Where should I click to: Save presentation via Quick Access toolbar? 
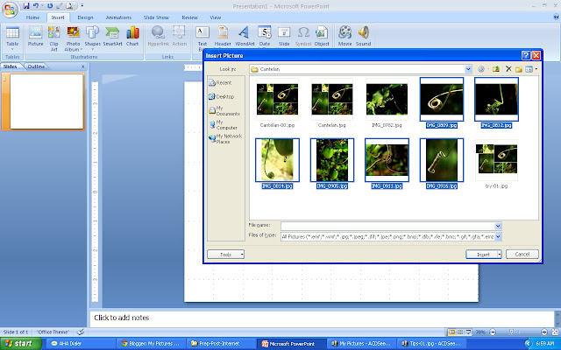point(26,6)
